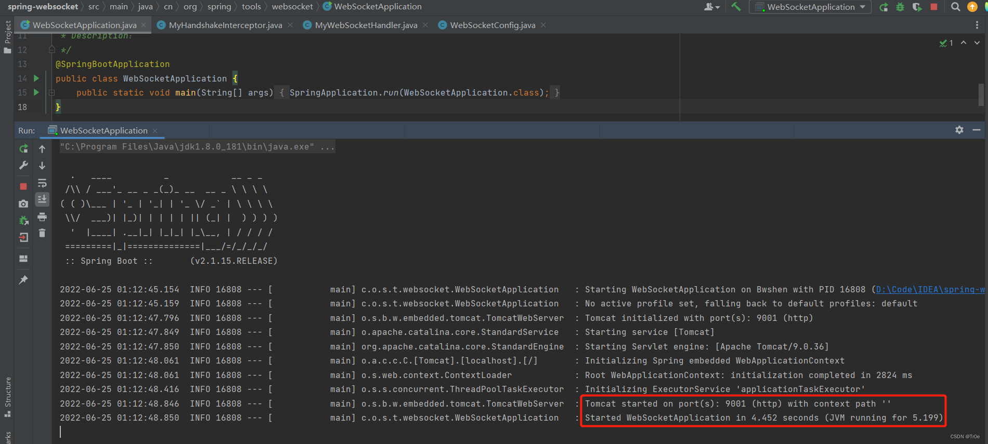Click the tools breadcrumb
The width and height of the screenshot is (988, 444).
251,7
